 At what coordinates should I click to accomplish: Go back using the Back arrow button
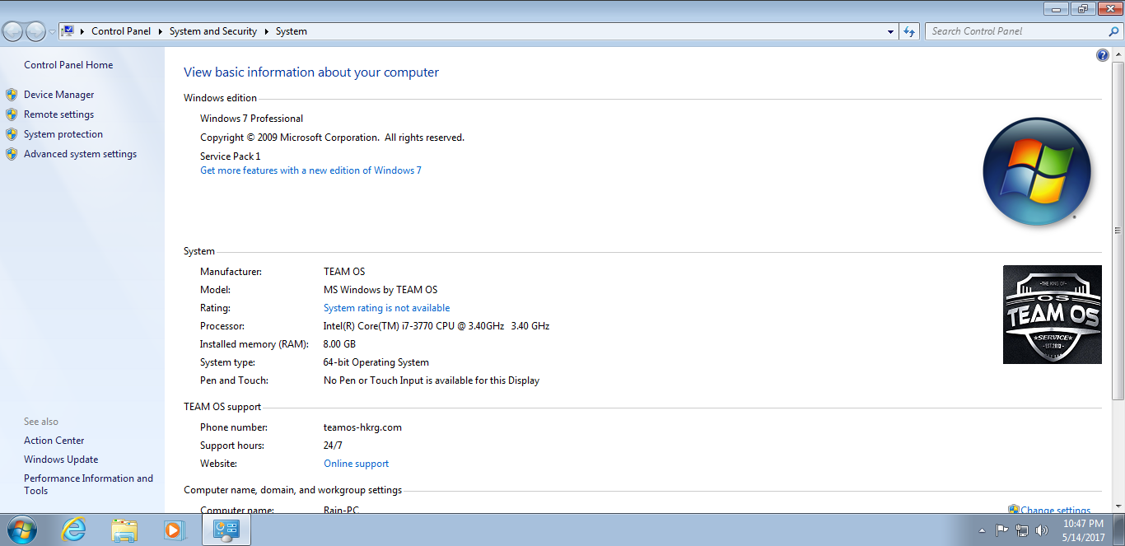(x=13, y=31)
